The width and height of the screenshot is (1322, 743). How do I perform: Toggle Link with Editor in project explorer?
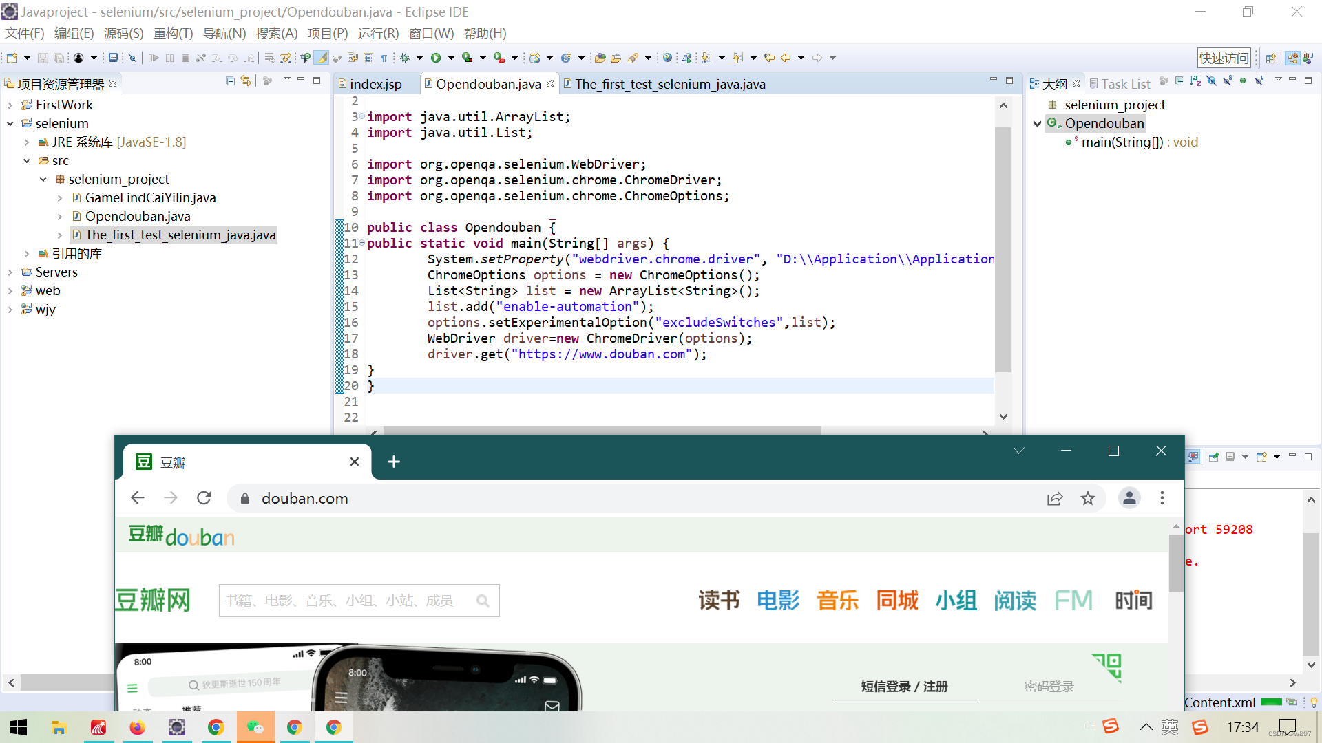pyautogui.click(x=246, y=81)
